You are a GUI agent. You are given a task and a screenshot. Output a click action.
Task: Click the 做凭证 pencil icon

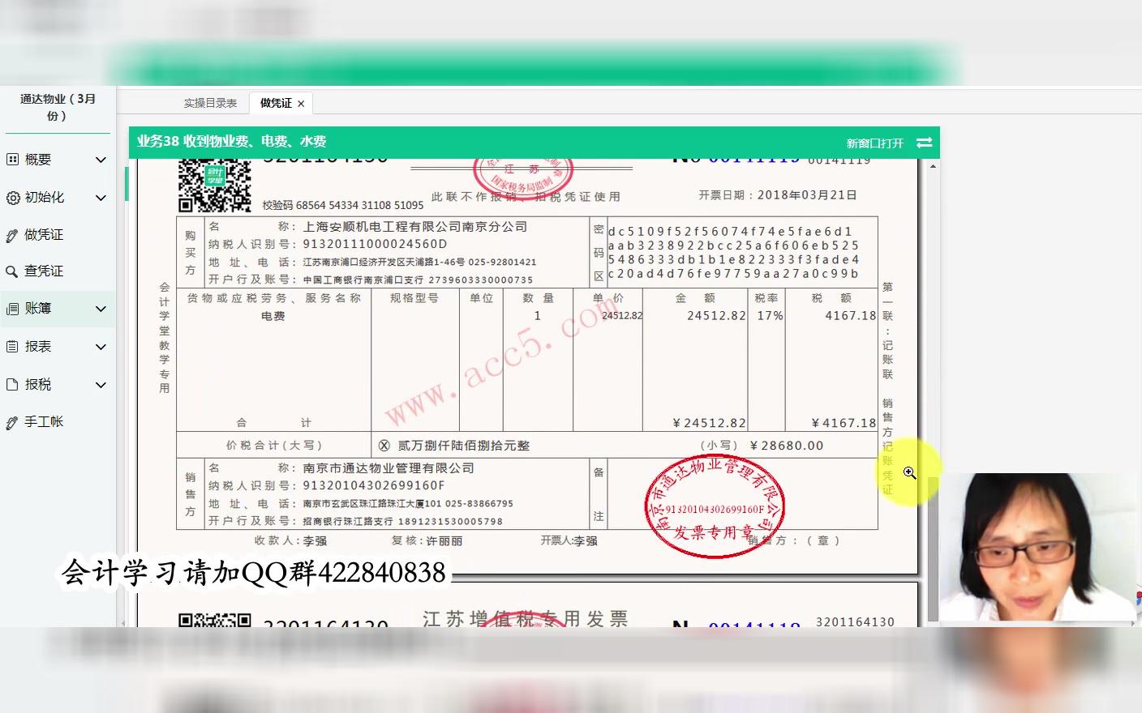point(12,236)
